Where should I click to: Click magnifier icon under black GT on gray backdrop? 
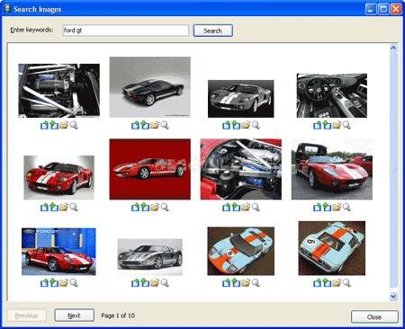click(165, 125)
